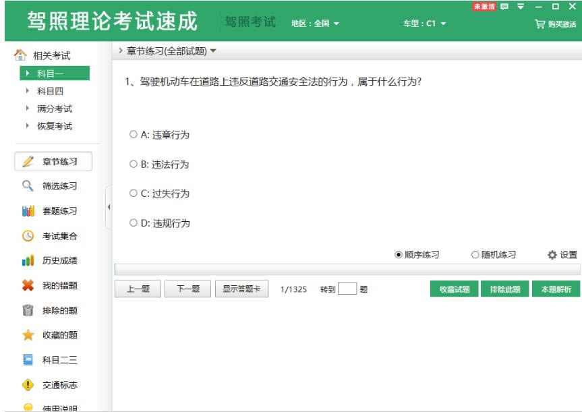582x412 pixels.
Task: Expand the 科目一 tree item
Action: click(x=27, y=73)
